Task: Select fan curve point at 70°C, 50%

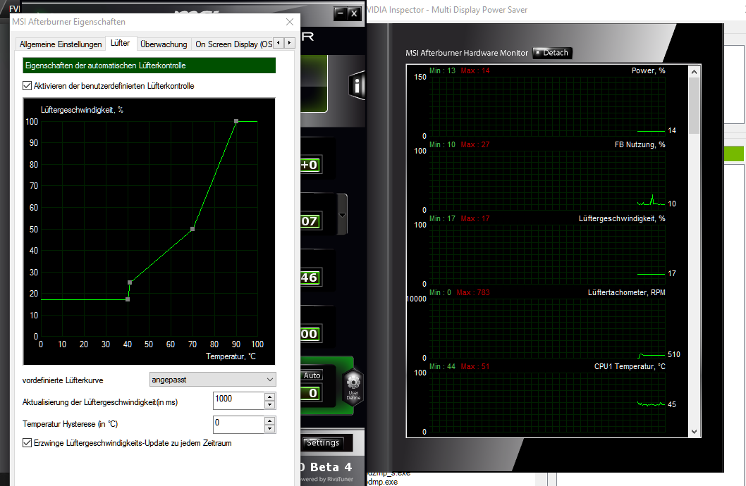Action: pyautogui.click(x=192, y=229)
